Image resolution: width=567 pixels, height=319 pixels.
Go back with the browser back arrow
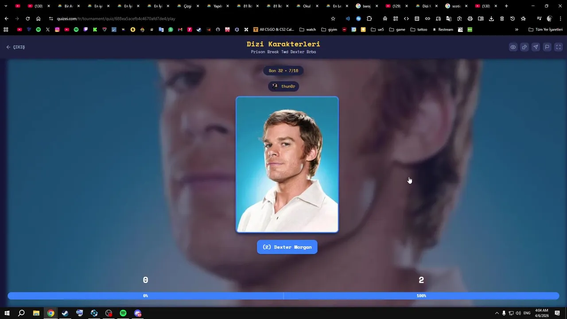(x=6, y=19)
